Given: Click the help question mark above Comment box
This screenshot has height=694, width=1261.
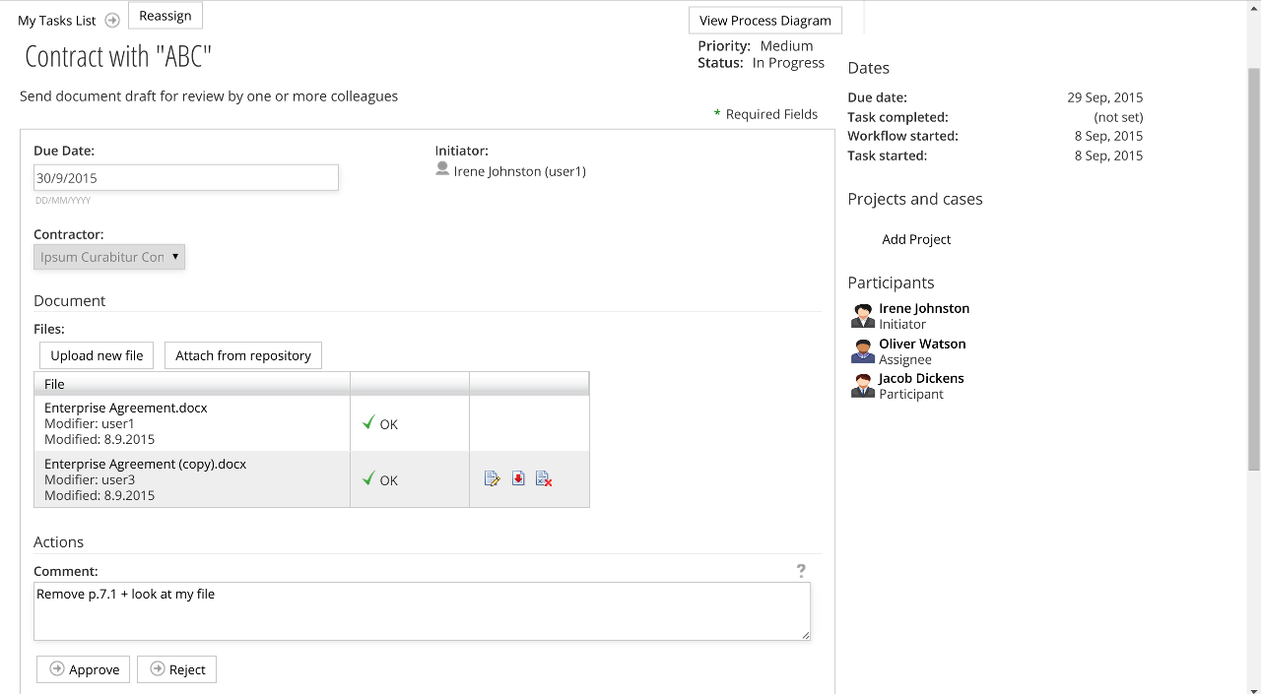Looking at the screenshot, I should tap(801, 570).
